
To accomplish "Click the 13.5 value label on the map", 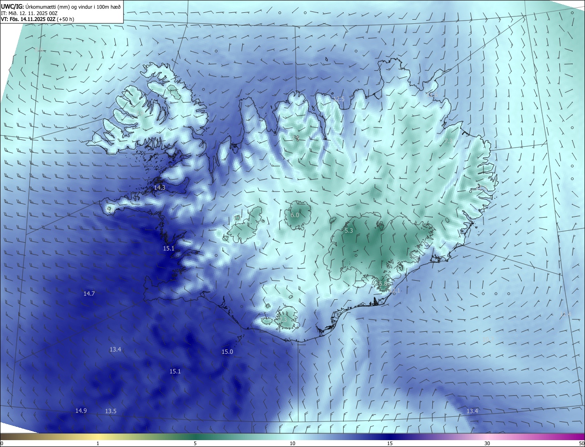I will pos(111,411).
